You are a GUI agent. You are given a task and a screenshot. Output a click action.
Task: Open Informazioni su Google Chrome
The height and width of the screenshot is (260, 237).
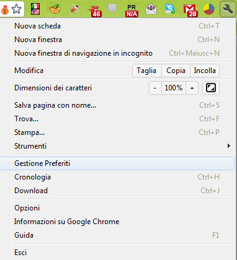(x=122, y=222)
